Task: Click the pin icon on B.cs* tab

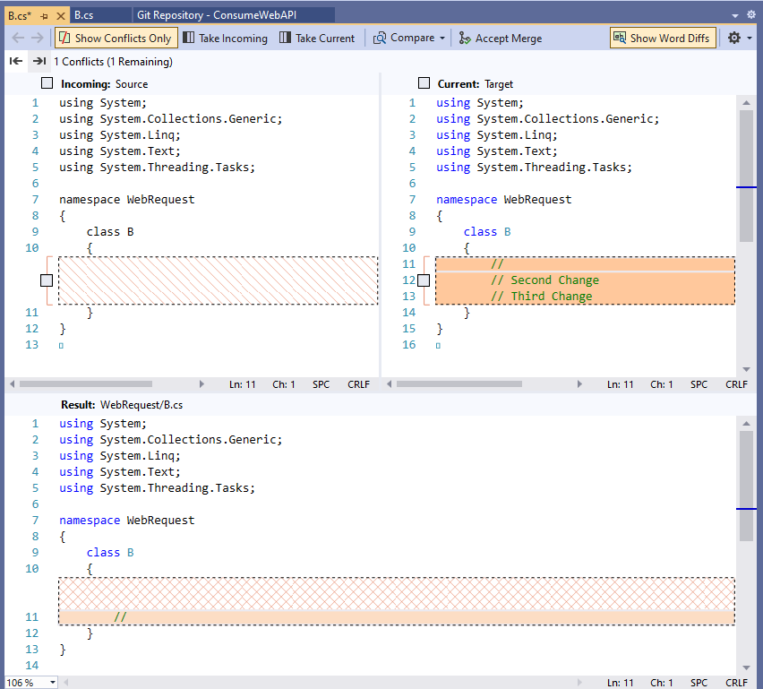Action: tap(45, 15)
